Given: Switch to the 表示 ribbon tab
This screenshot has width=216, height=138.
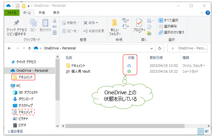Looking at the screenshot, I should 56,13.
